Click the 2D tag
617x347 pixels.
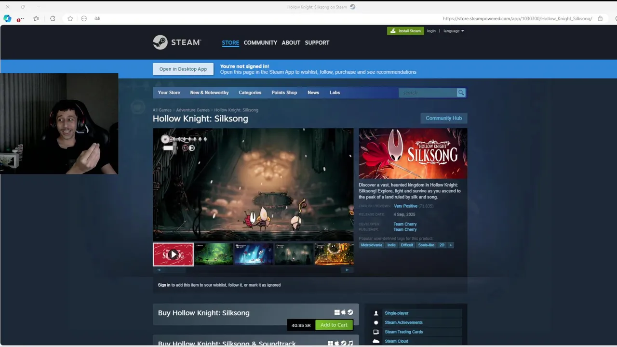442,245
